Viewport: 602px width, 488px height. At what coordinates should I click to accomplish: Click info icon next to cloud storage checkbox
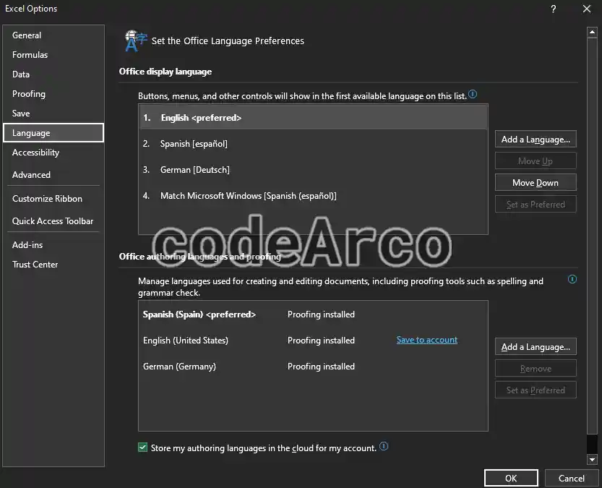(384, 446)
